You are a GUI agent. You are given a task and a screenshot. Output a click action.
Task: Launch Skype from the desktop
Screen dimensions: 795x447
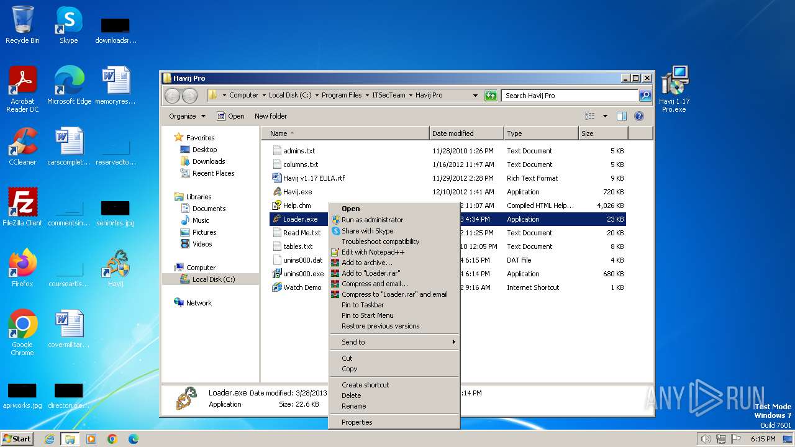[x=68, y=25]
